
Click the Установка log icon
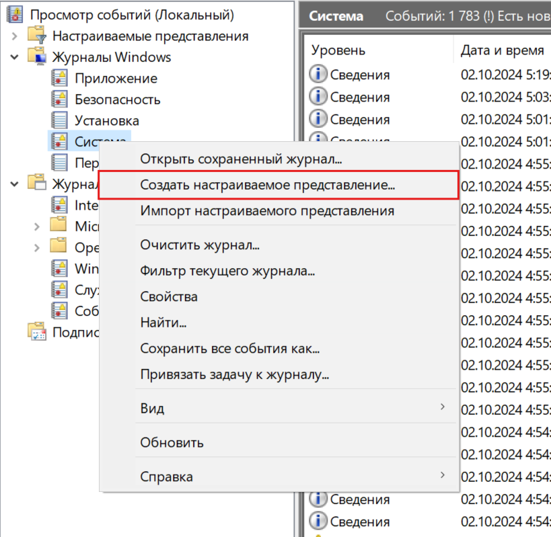[60, 121]
